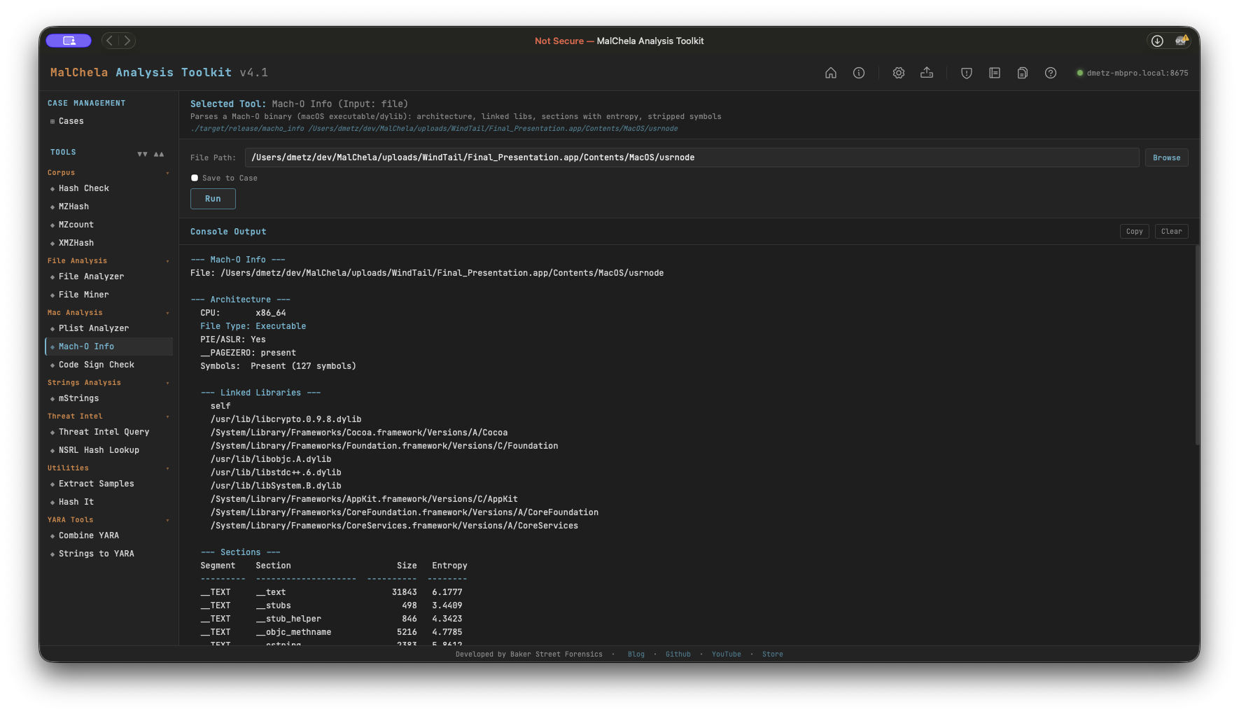This screenshot has width=1239, height=714.
Task: Open the Store footer link
Action: (x=772, y=654)
